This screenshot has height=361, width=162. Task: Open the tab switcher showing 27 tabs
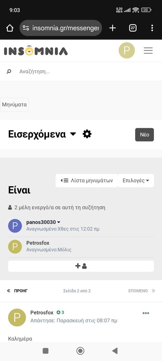(x=133, y=28)
